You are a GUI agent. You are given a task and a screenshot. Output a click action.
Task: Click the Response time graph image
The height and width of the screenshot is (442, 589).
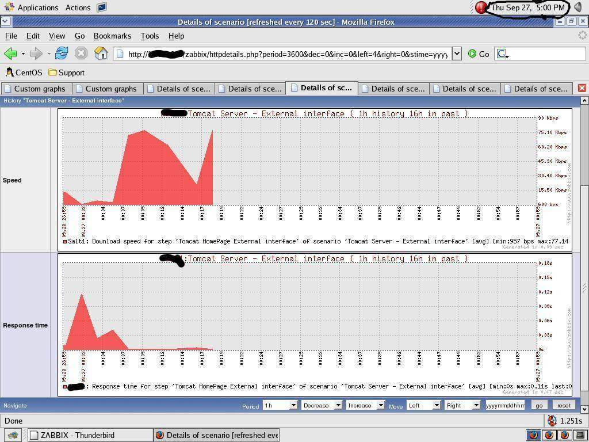(x=315, y=325)
